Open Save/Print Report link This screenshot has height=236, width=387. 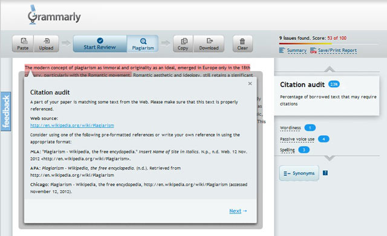337,51
